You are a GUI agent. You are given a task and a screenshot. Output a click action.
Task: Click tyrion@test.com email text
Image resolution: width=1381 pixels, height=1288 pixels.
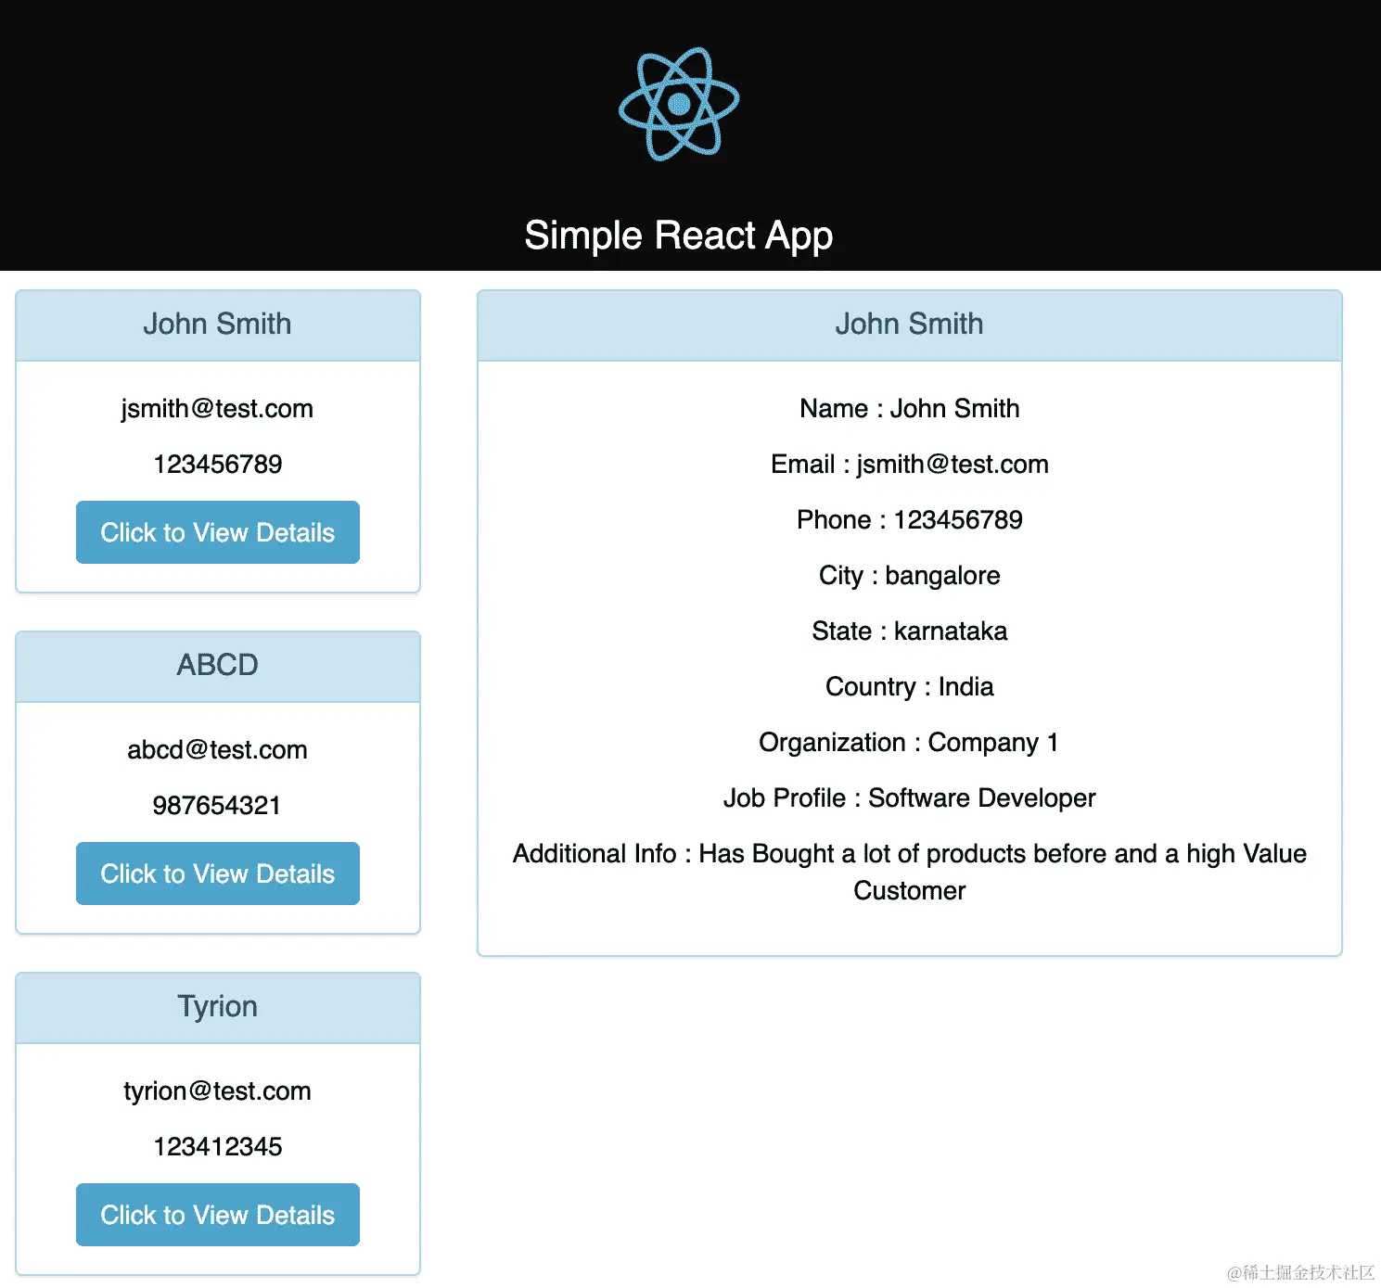click(217, 1091)
